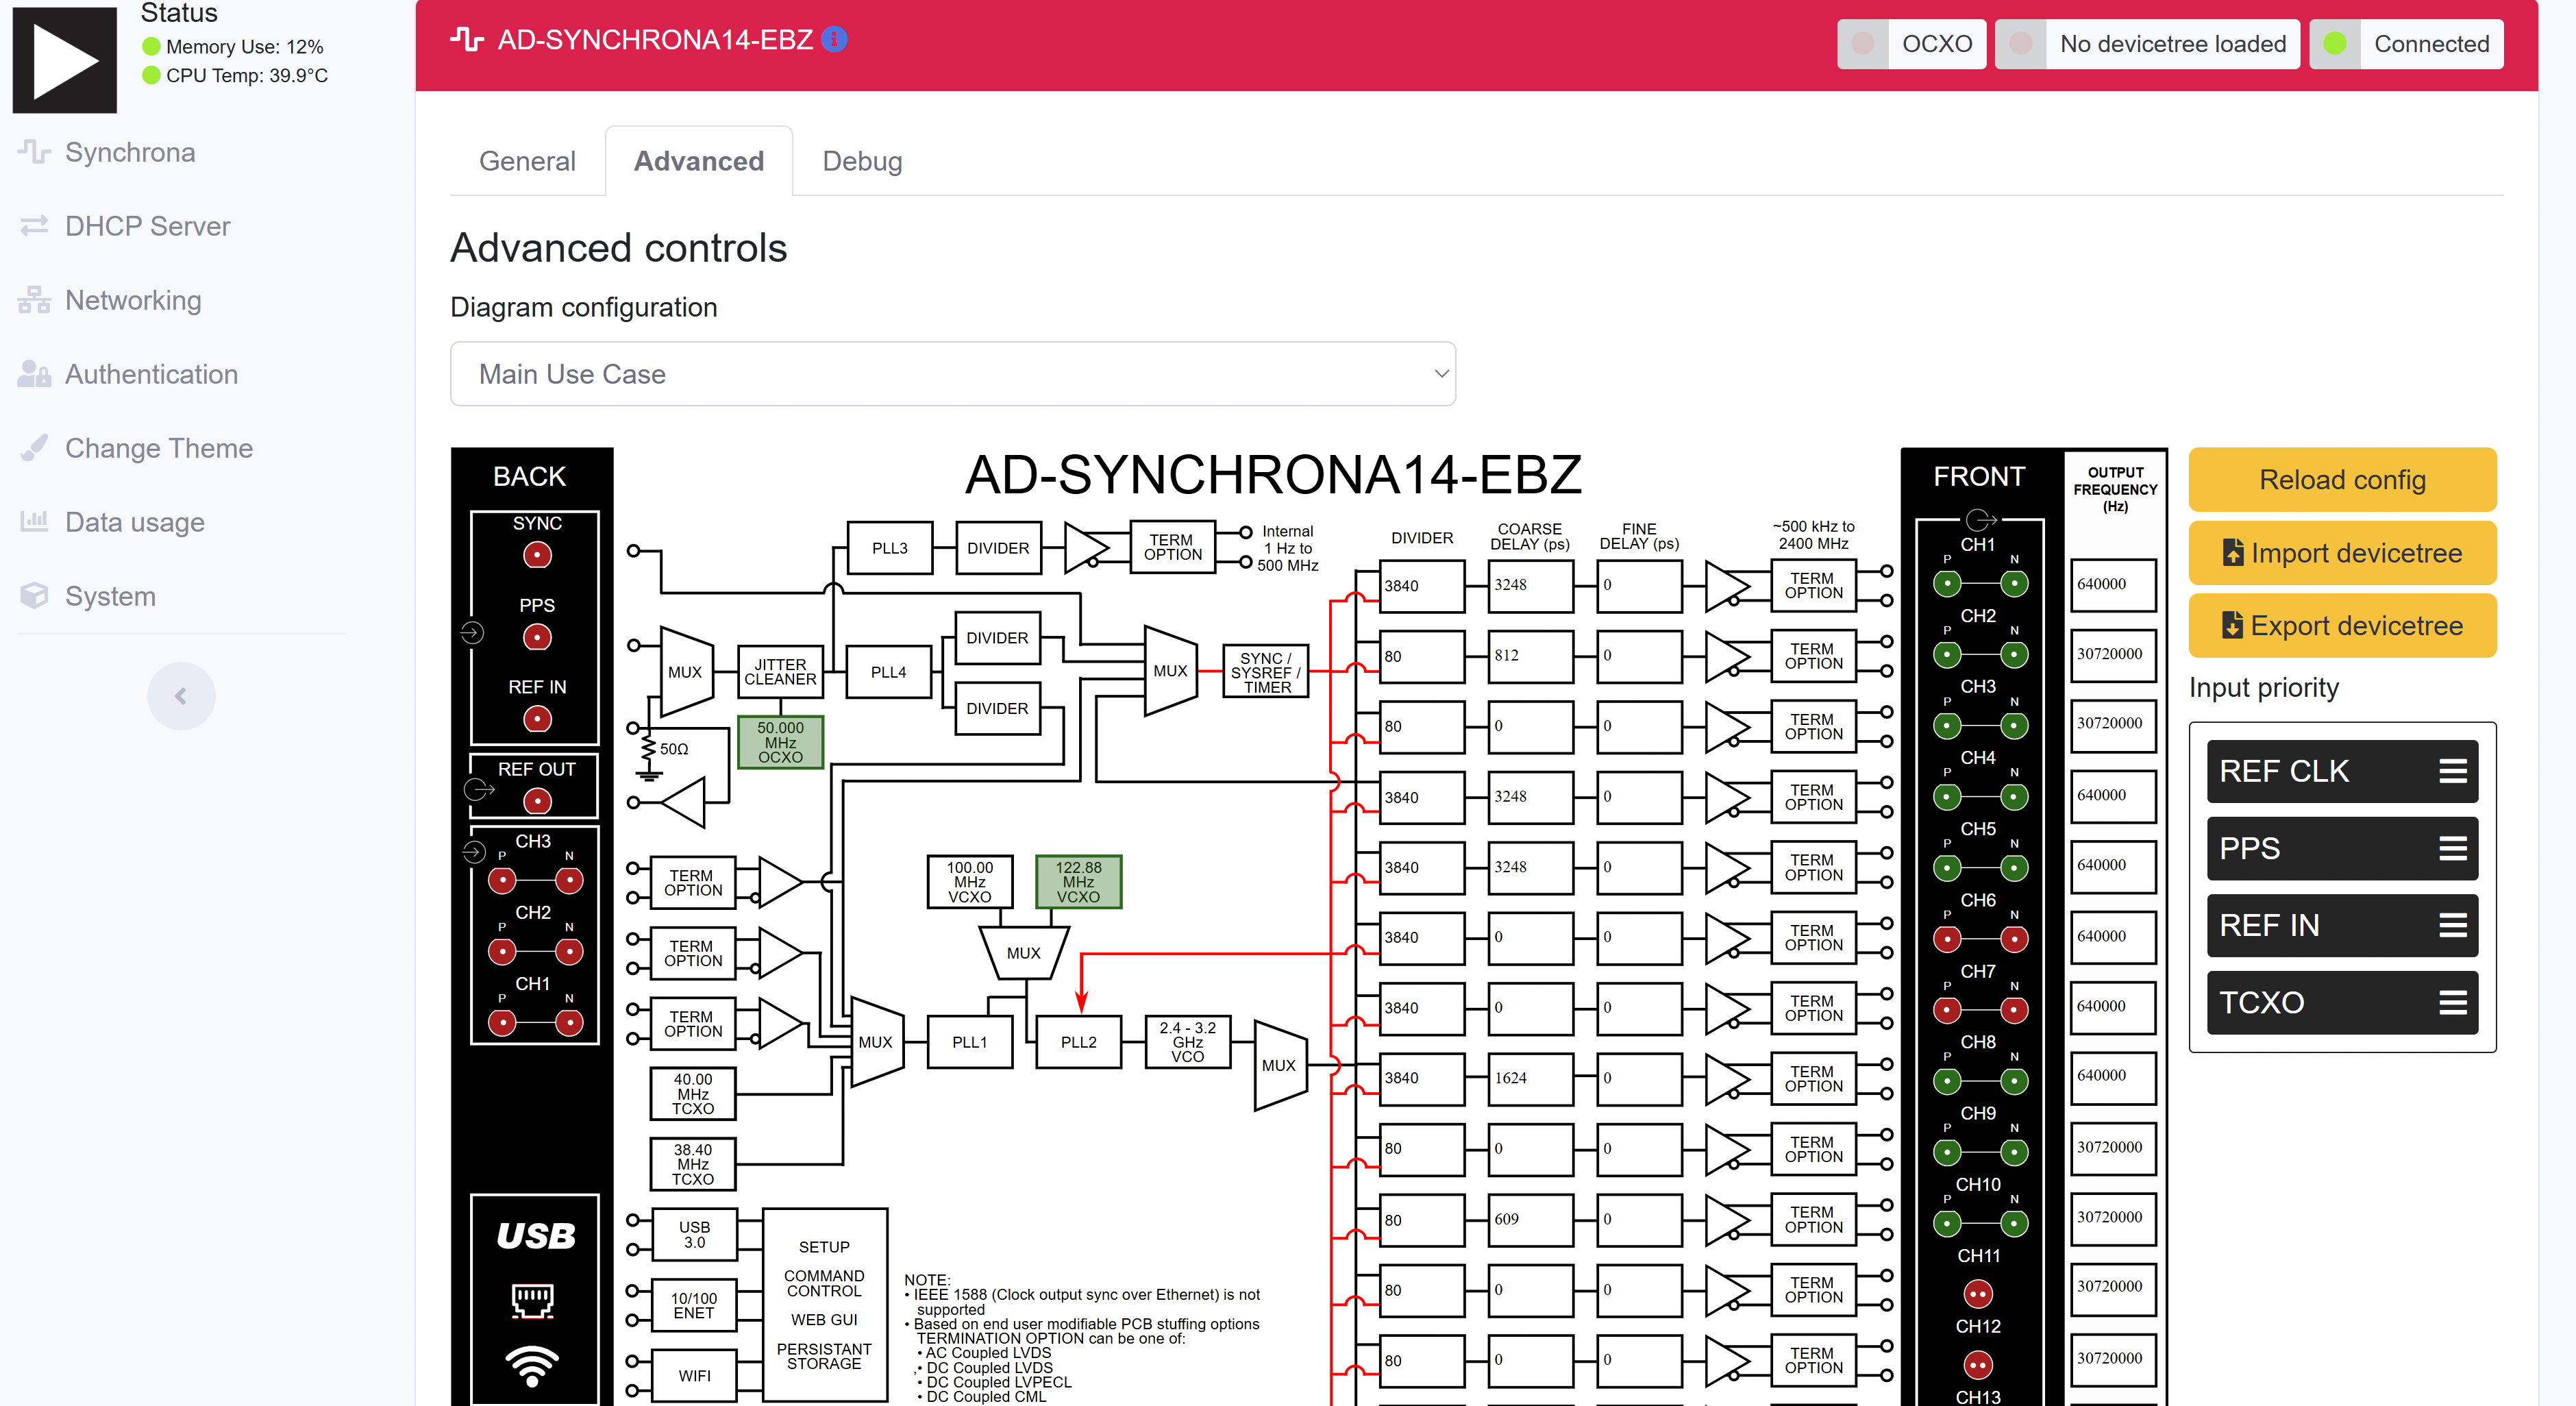This screenshot has width=2576, height=1406.
Task: Open the Diagram configuration dropdown
Action: pos(952,374)
